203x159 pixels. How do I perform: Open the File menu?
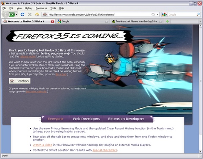(x=4, y=8)
